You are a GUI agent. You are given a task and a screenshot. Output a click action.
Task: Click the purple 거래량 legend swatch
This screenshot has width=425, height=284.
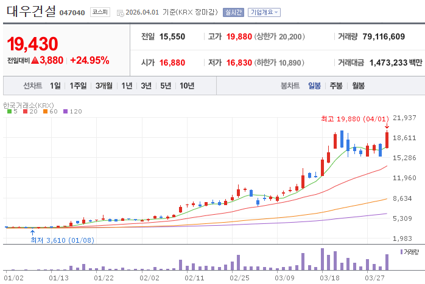click(x=401, y=252)
